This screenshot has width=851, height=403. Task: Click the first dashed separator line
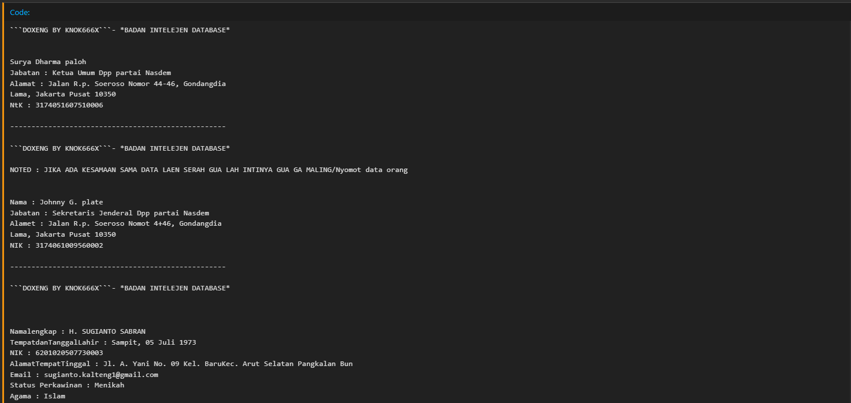point(118,126)
